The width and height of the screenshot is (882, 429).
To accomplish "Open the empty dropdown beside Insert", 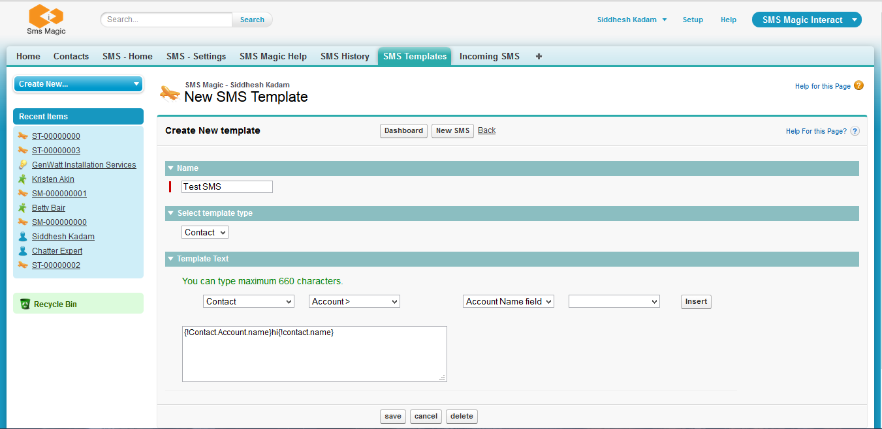I will coord(614,302).
